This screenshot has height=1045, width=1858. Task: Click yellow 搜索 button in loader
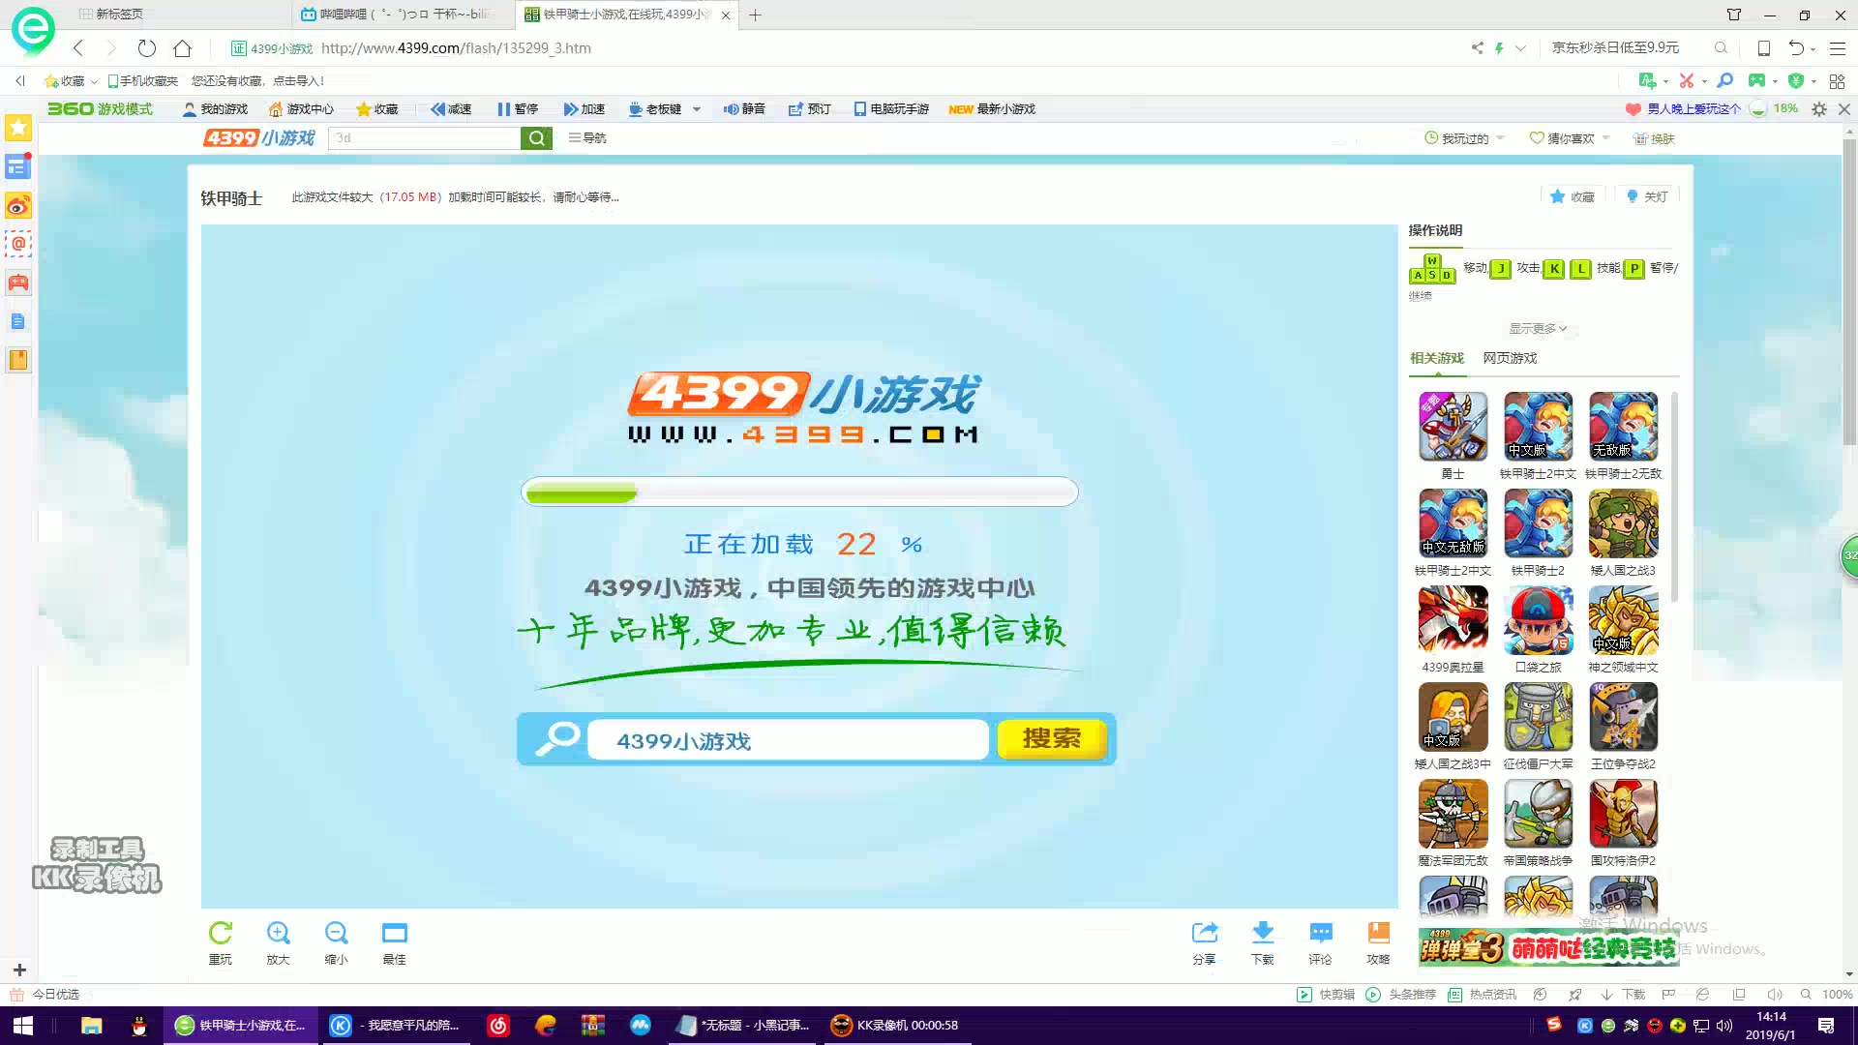[x=1052, y=738]
